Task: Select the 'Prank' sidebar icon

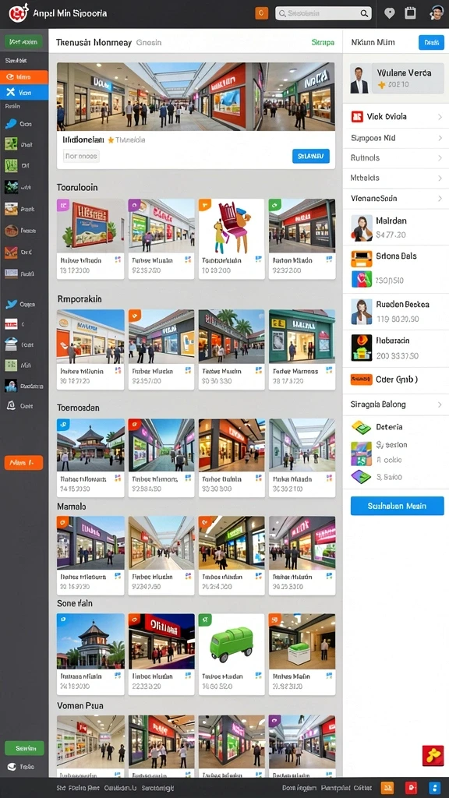Action: [x=11, y=209]
